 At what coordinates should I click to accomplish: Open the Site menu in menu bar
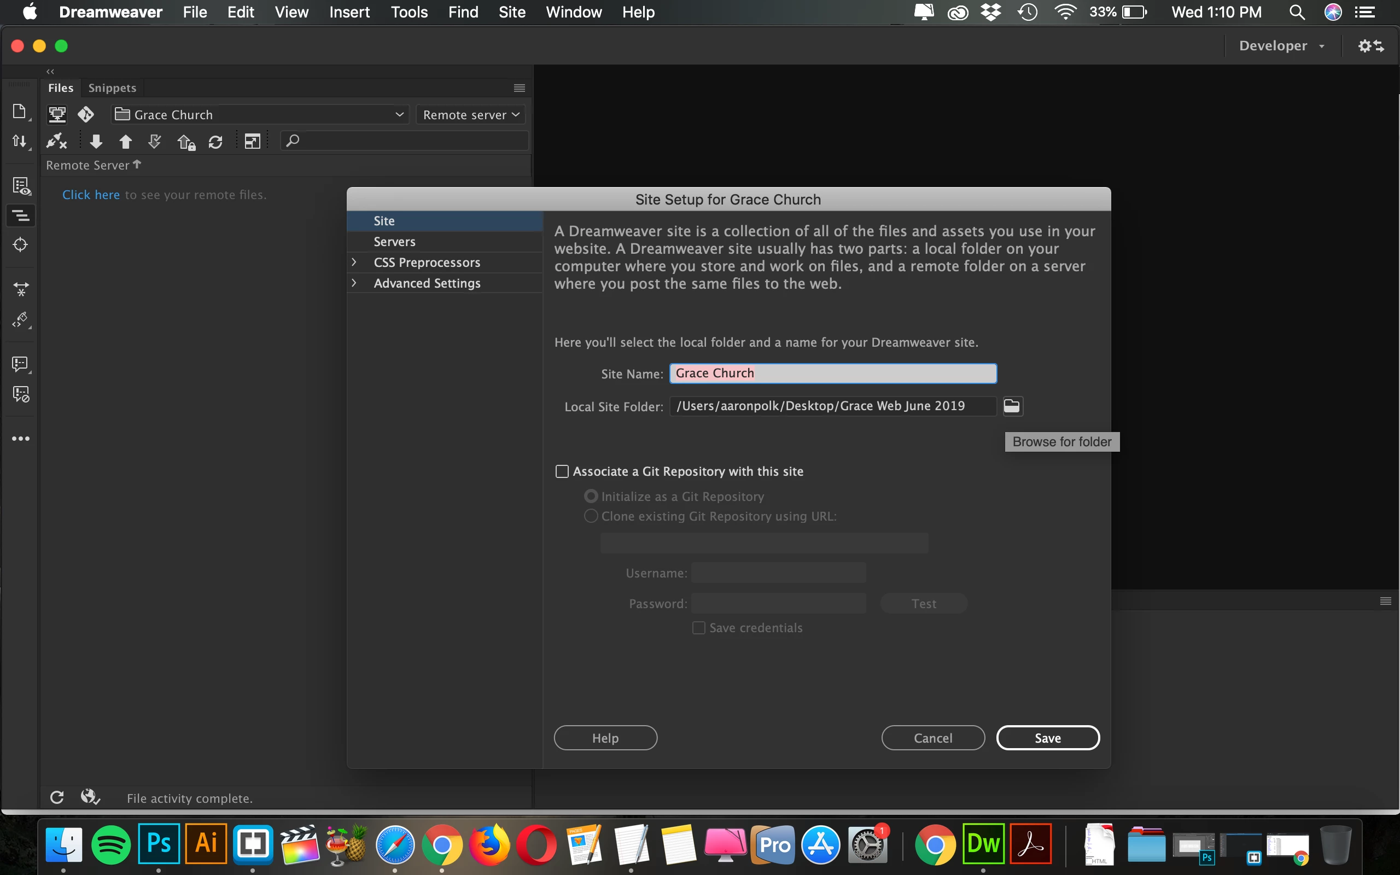tap(511, 12)
